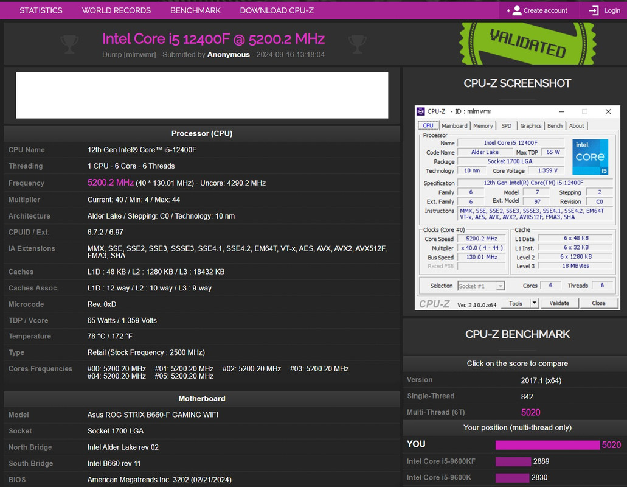Click the Anonymous submitter name
Image resolution: width=627 pixels, height=487 pixels.
tap(228, 54)
